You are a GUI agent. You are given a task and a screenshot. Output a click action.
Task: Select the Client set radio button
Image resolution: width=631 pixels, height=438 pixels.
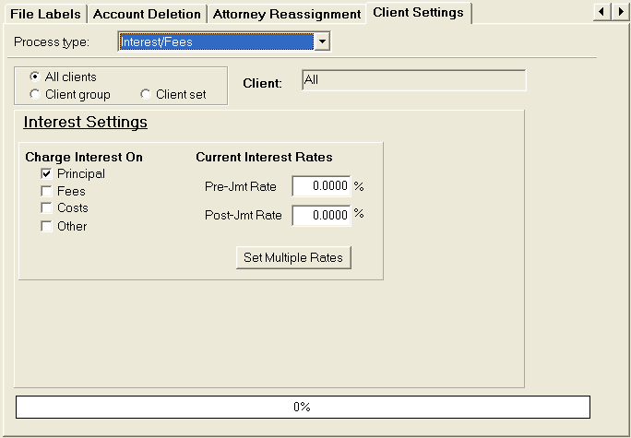[x=146, y=95]
